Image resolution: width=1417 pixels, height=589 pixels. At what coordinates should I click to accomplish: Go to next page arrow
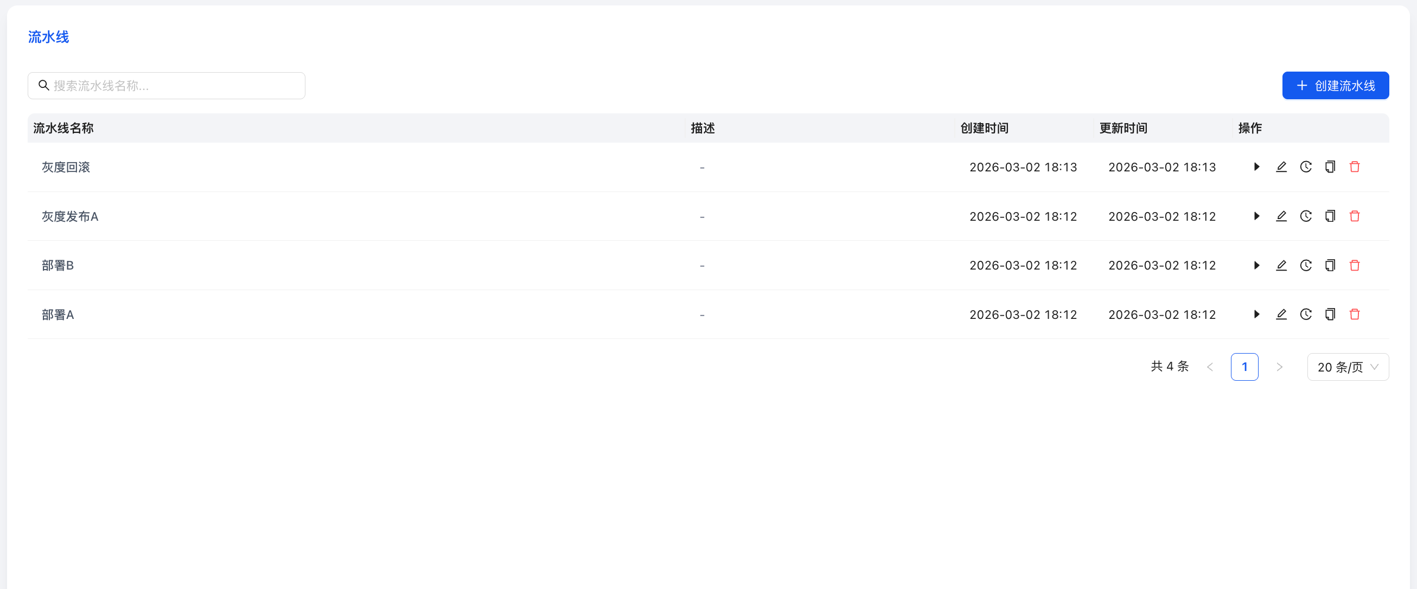1279,367
